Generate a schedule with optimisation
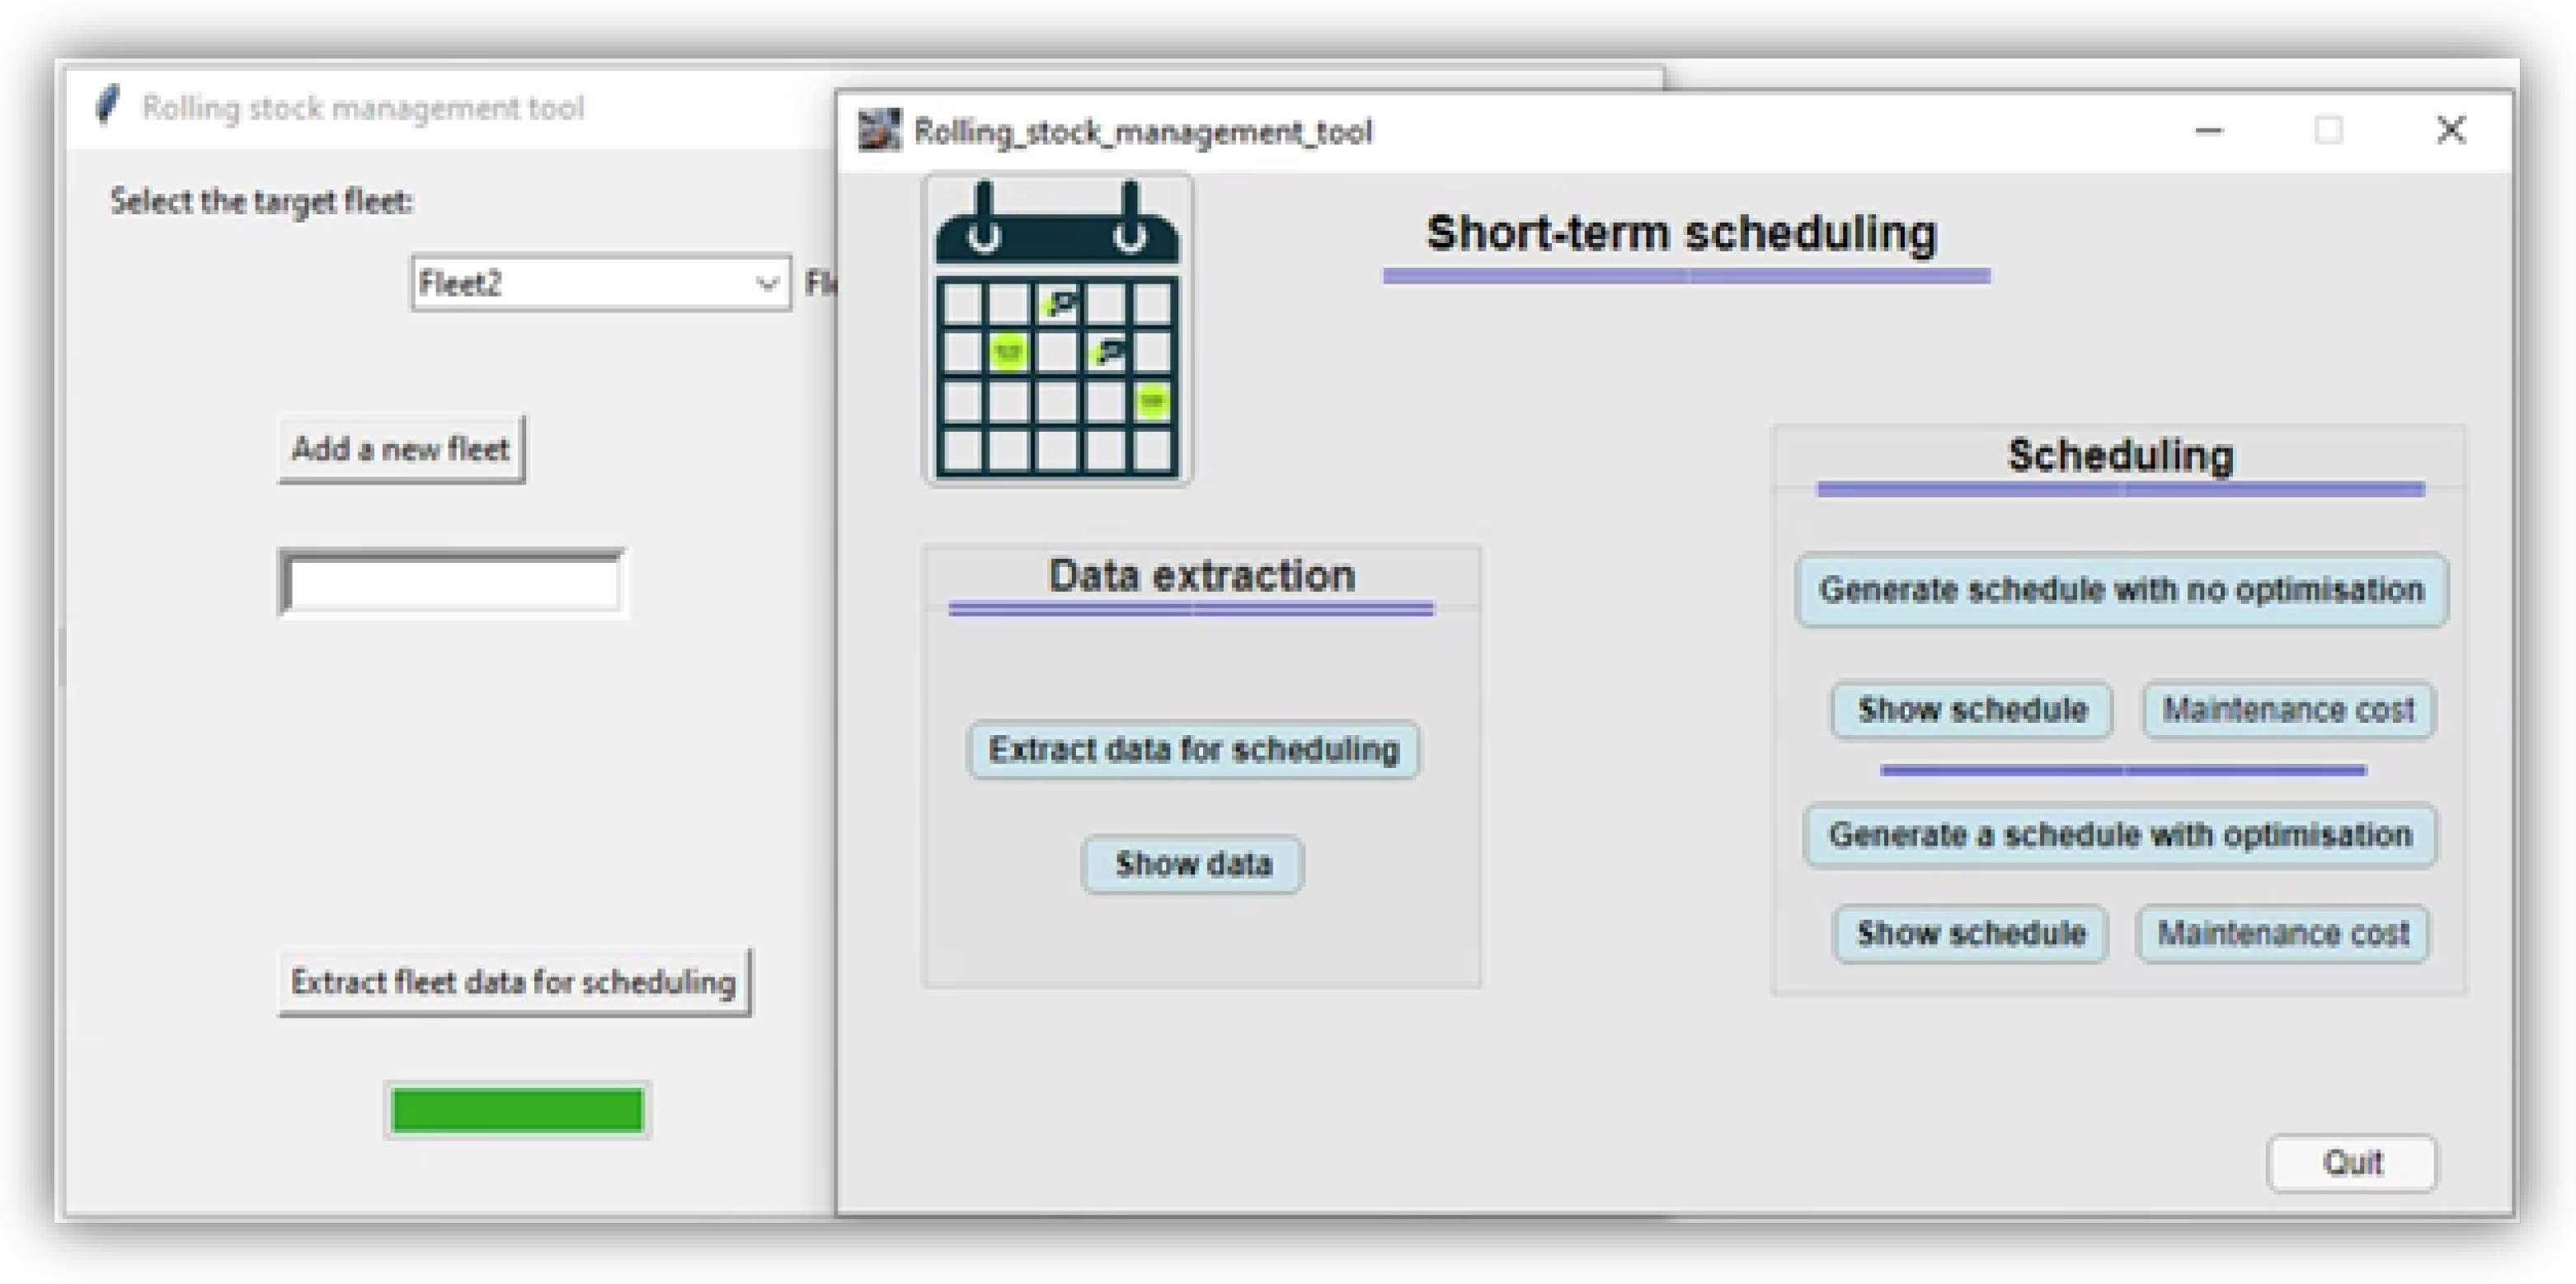2576x1284 pixels. coord(2120,836)
